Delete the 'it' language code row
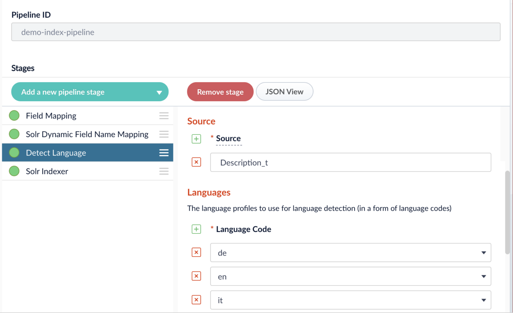Image resolution: width=513 pixels, height=313 pixels. [197, 300]
